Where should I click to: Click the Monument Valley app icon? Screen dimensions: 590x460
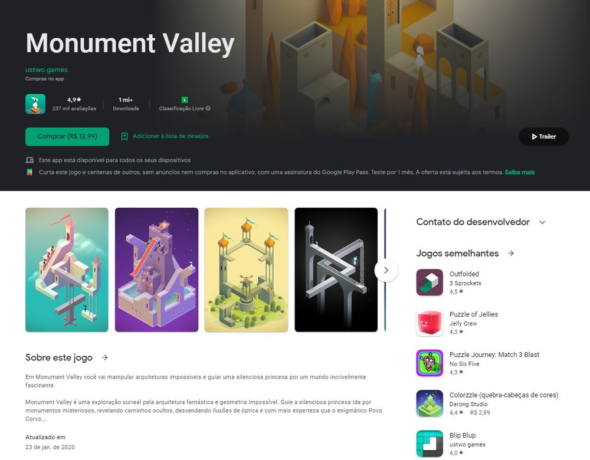(x=35, y=104)
